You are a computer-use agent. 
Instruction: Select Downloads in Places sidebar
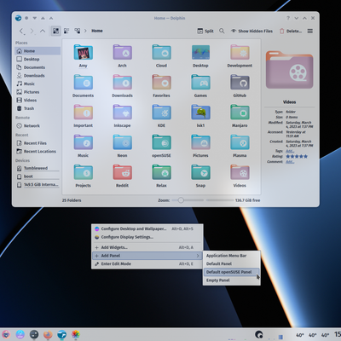click(38, 76)
